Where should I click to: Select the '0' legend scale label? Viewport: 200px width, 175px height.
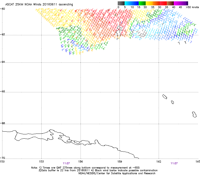coord(118,7)
